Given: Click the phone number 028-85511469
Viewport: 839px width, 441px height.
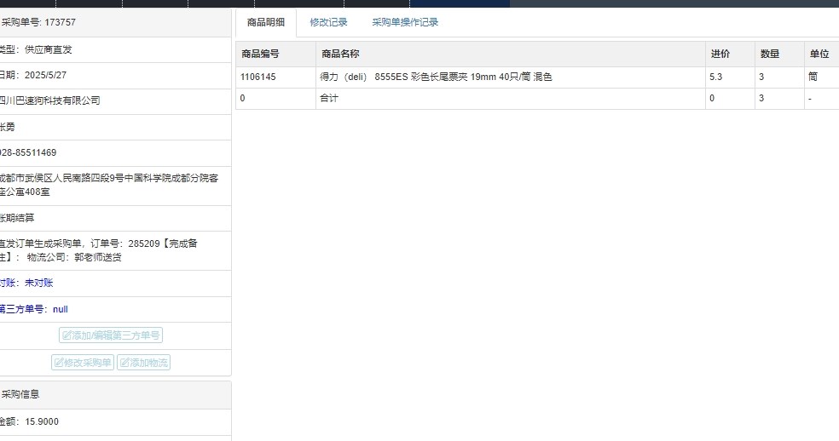Looking at the screenshot, I should (28, 153).
